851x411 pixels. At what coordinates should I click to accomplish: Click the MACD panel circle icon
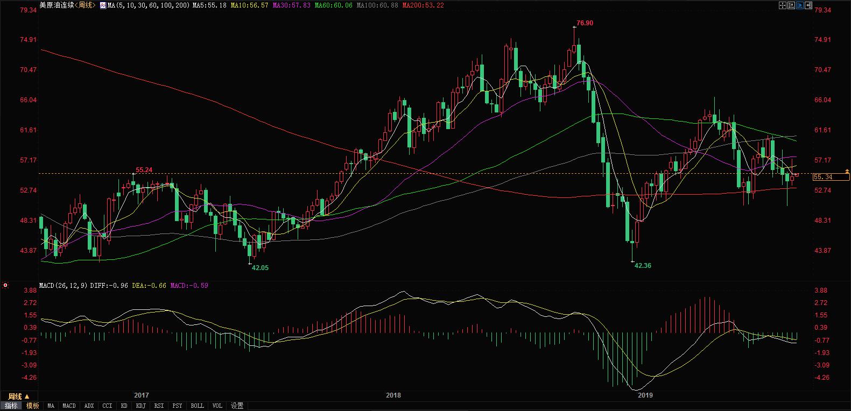pos(5,285)
